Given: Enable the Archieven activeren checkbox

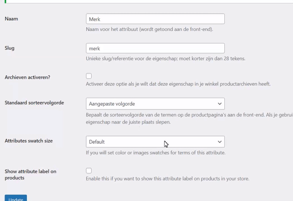Looking at the screenshot, I should click(89, 76).
